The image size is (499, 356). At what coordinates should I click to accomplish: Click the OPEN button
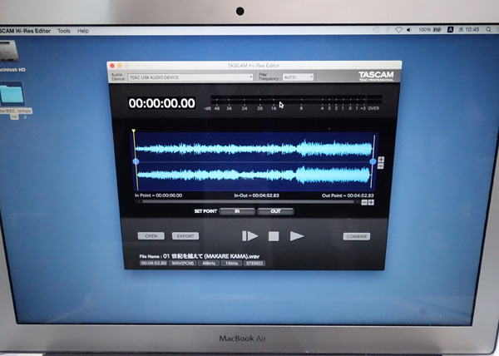pyautogui.click(x=151, y=236)
